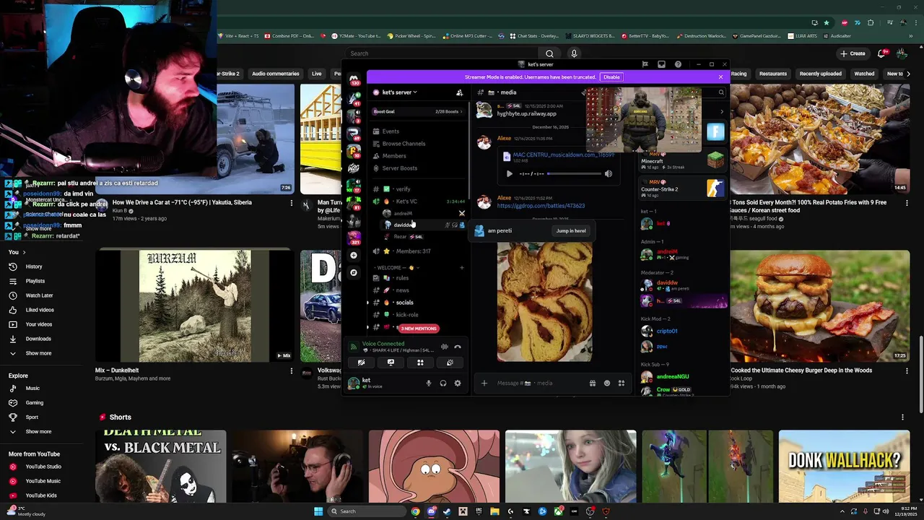The height and width of the screenshot is (520, 924).
Task: Open the Burzum Dunkelheit mix thumbnail
Action: point(195,306)
